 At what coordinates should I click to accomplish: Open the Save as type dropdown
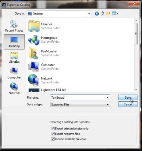click(x=108, y=104)
